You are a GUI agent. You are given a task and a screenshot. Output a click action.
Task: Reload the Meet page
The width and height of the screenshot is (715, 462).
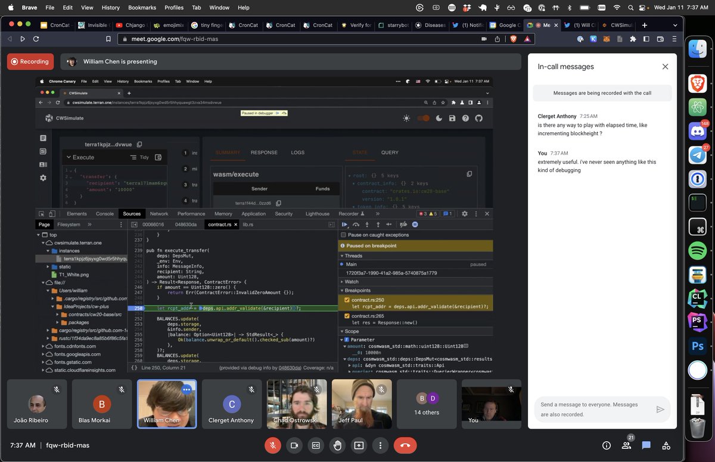click(36, 39)
